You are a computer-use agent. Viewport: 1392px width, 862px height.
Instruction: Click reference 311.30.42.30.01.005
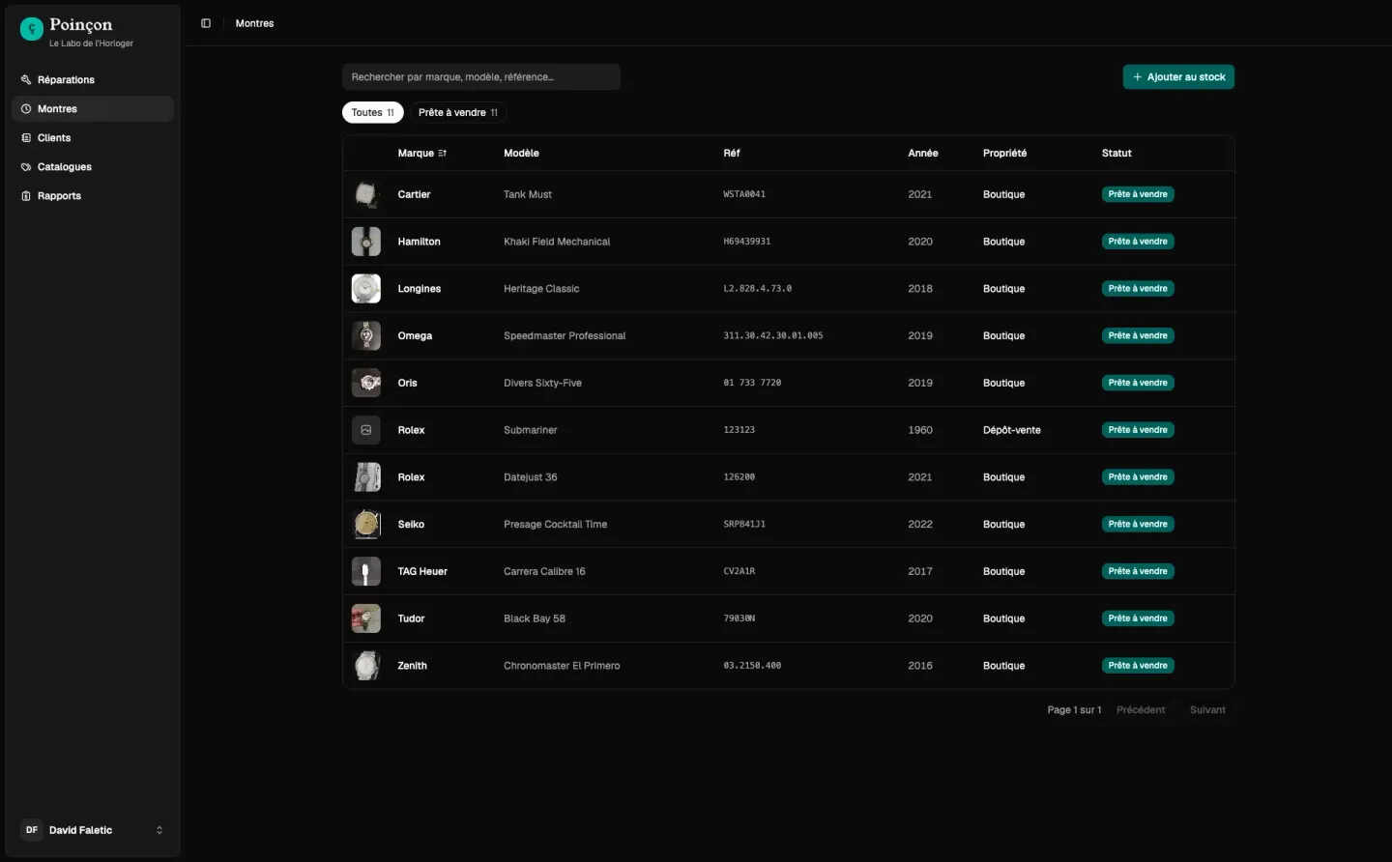(x=773, y=336)
